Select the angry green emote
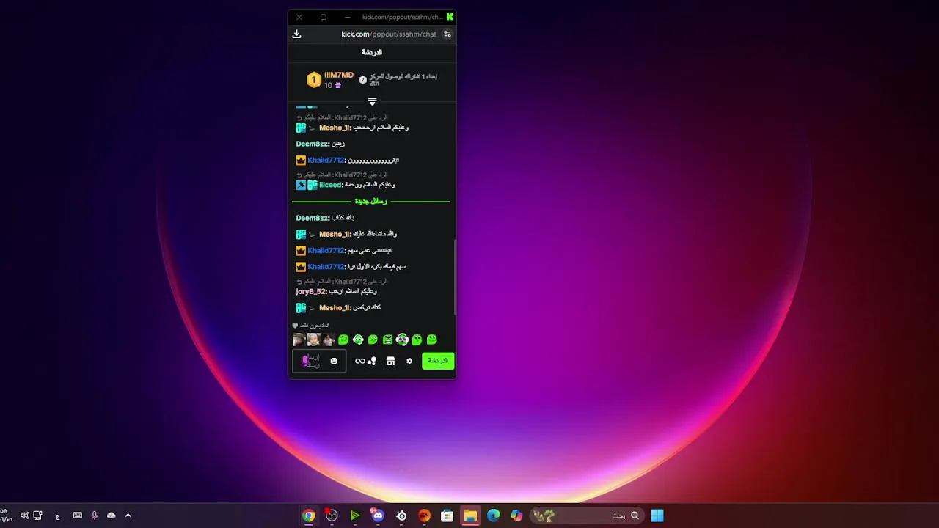Image resolution: width=939 pixels, height=528 pixels. (x=387, y=340)
